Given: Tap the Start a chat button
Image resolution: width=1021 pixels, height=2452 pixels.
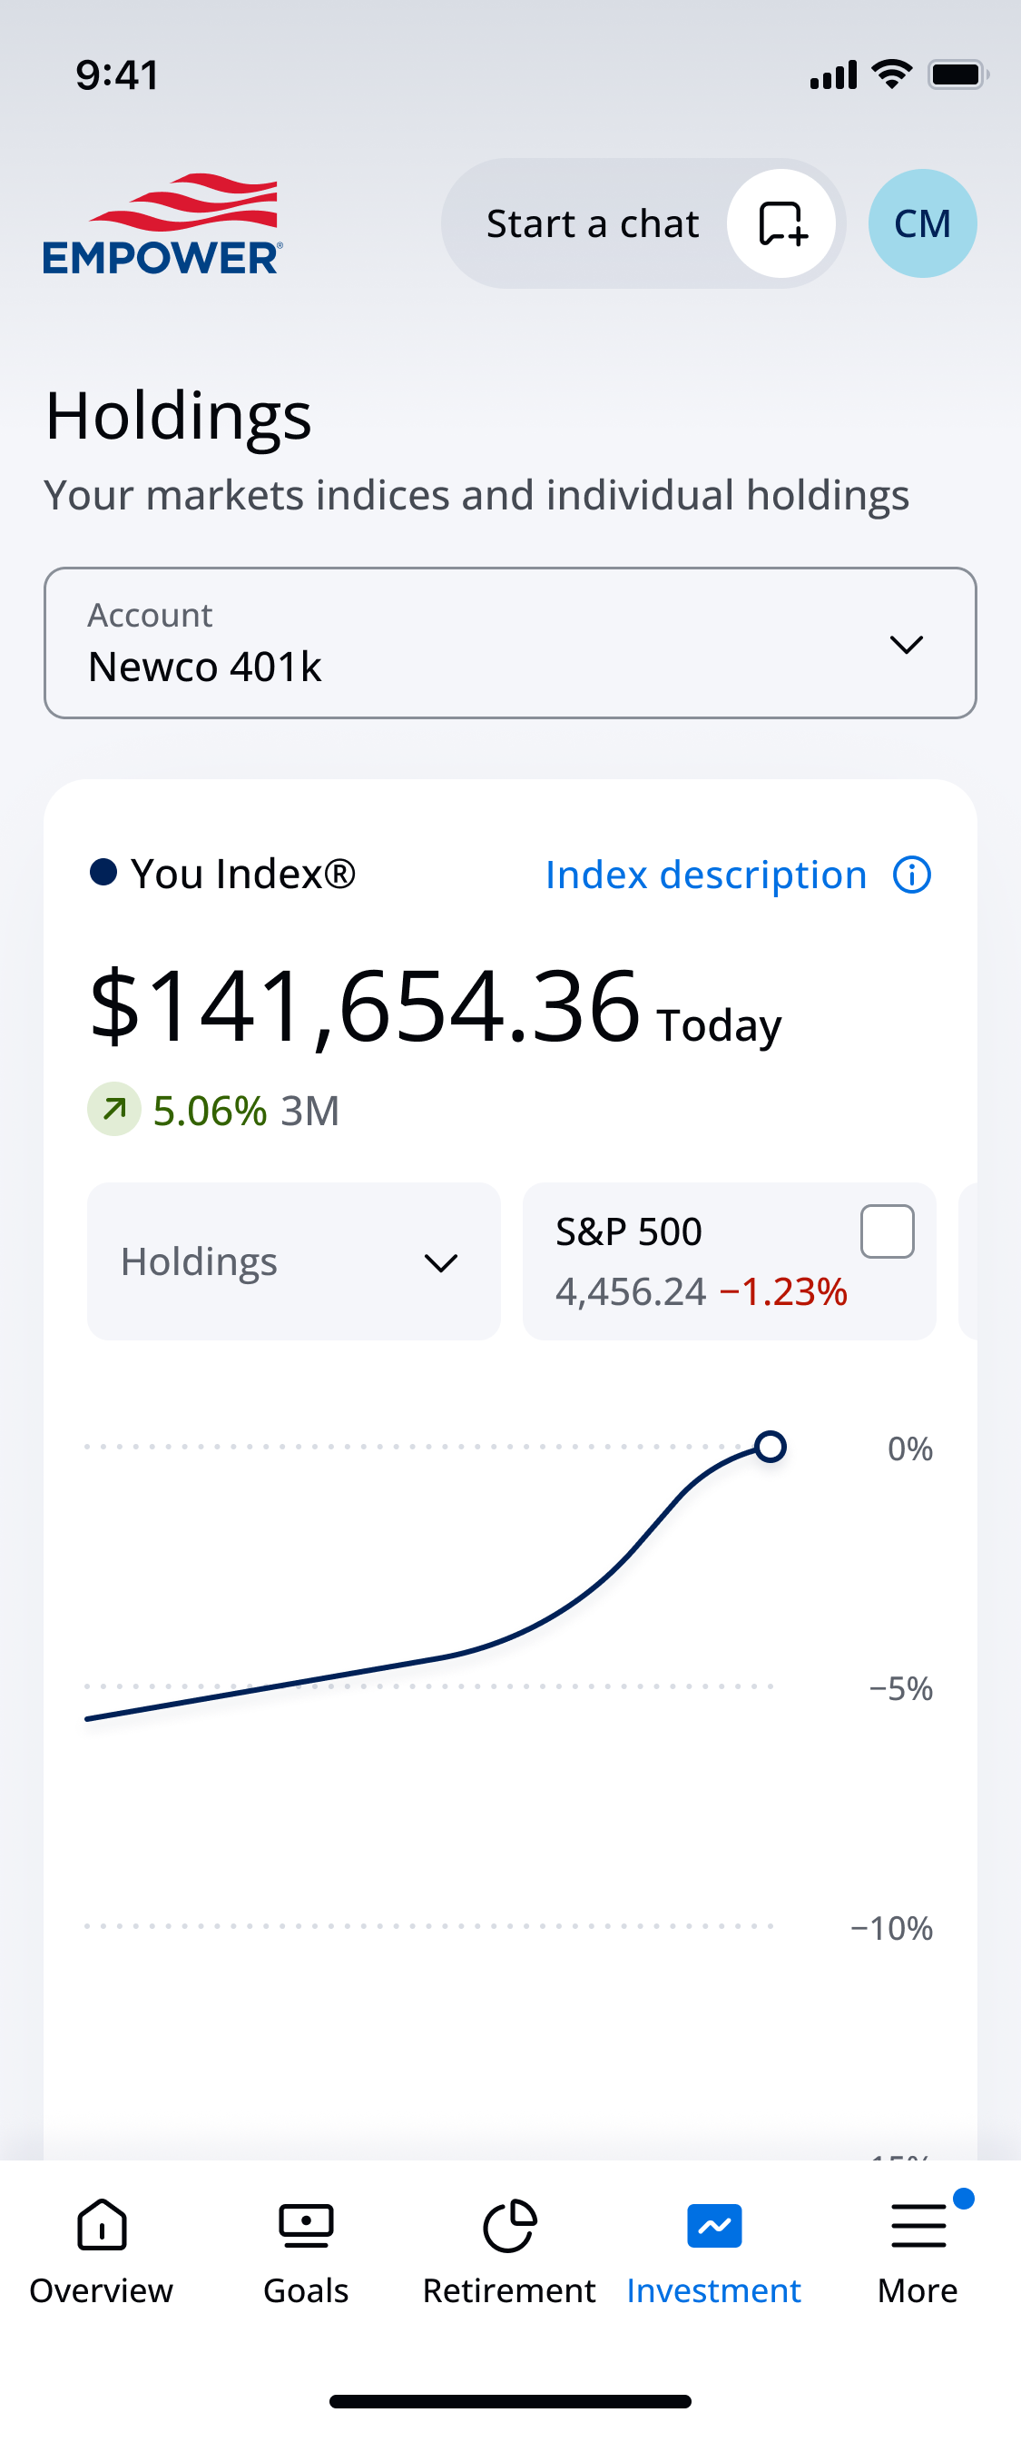Looking at the screenshot, I should 643,223.
